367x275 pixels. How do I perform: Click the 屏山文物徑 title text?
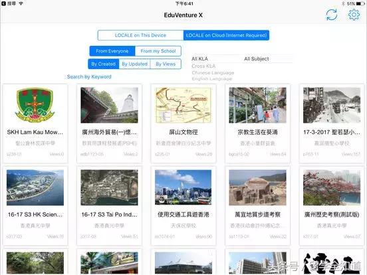[x=183, y=132]
